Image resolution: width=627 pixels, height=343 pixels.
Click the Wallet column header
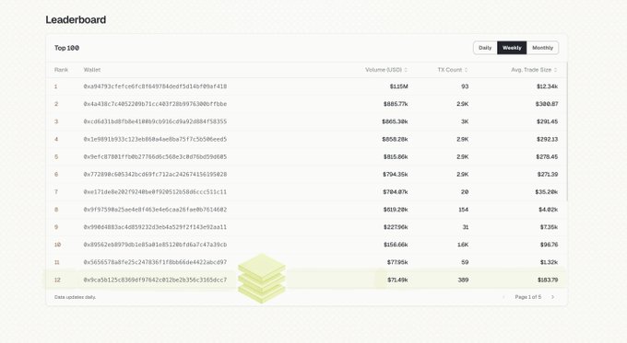click(92, 70)
